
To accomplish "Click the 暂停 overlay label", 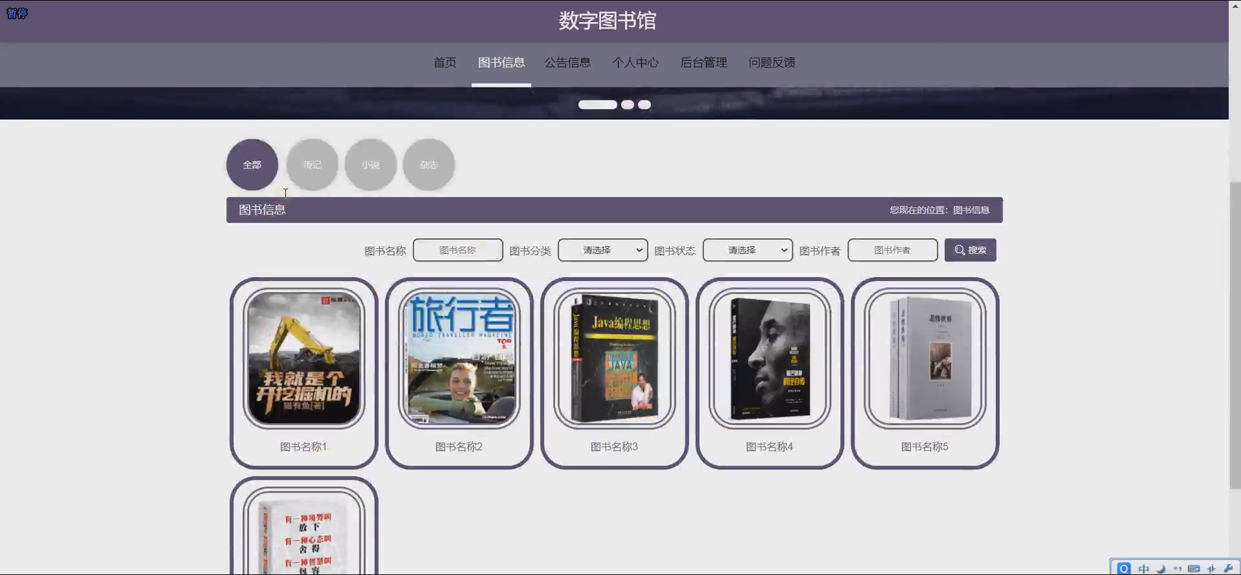I will 17,14.
